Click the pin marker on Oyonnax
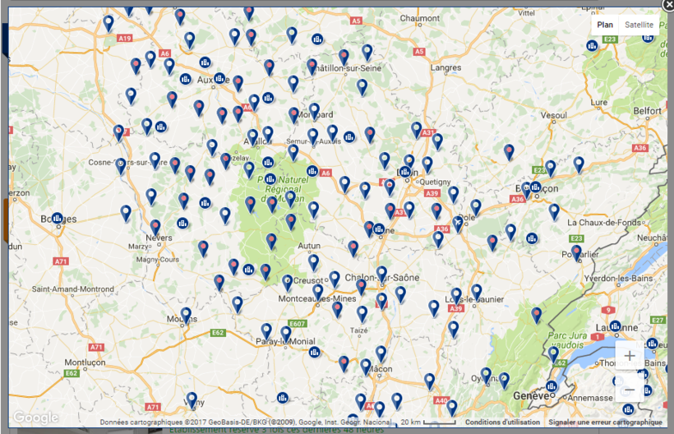674x434 pixels. click(x=486, y=375)
